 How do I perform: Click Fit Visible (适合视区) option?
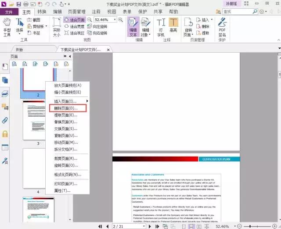[74, 33]
